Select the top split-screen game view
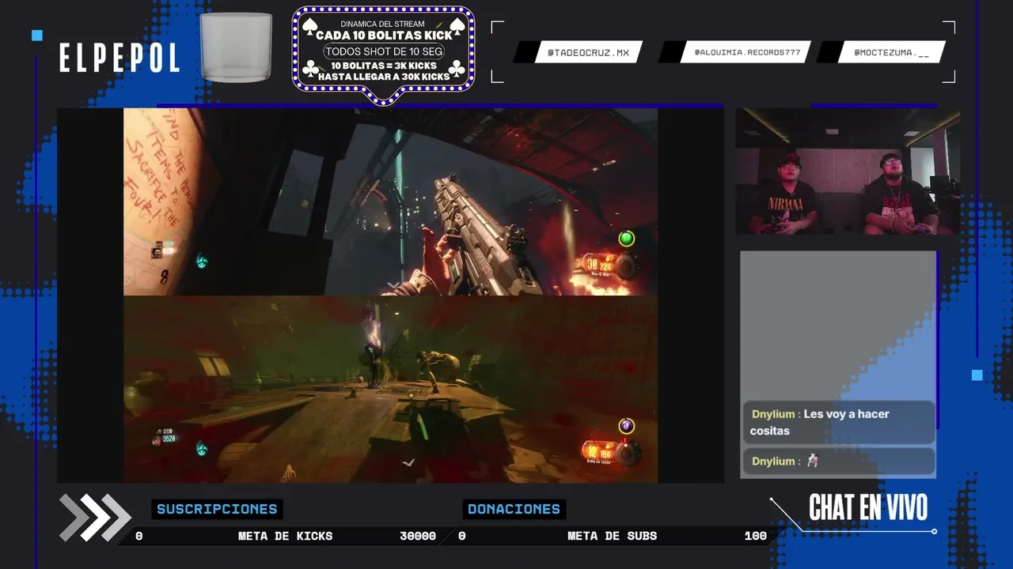This screenshot has height=569, width=1013. point(390,202)
